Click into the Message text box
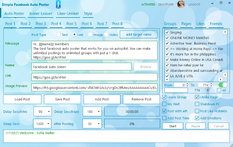Screen dimensions: 233x147 (x=94, y=50)
